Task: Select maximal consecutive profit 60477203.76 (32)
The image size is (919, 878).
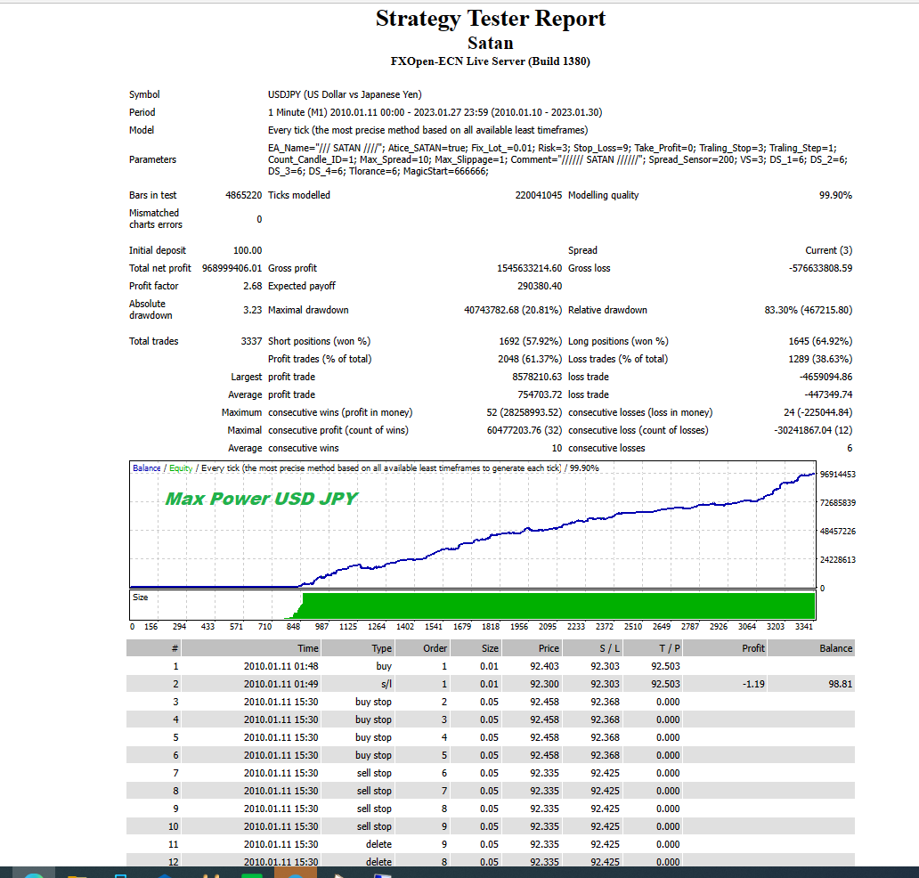Action: coord(525,430)
